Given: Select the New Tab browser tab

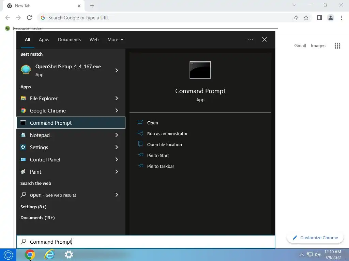Looking at the screenshot, I should coord(43,6).
